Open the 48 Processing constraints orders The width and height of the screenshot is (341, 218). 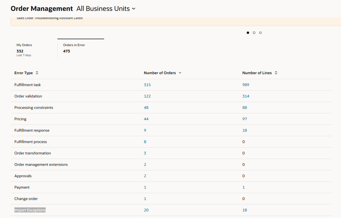[146, 108]
